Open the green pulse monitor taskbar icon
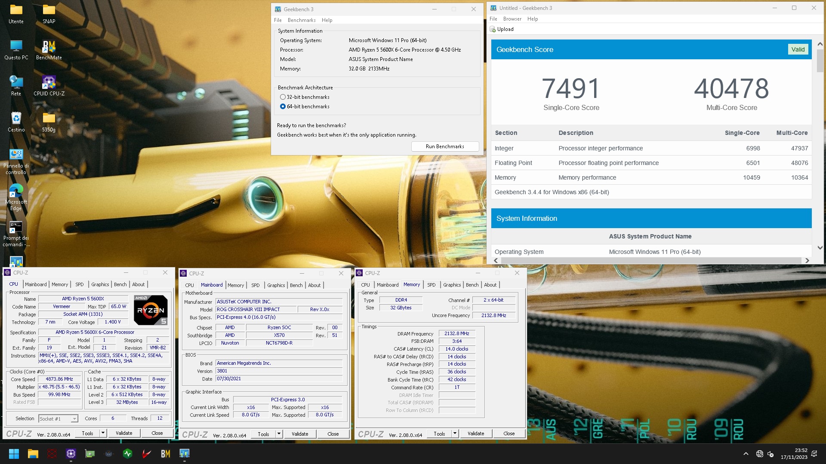 coord(128,454)
